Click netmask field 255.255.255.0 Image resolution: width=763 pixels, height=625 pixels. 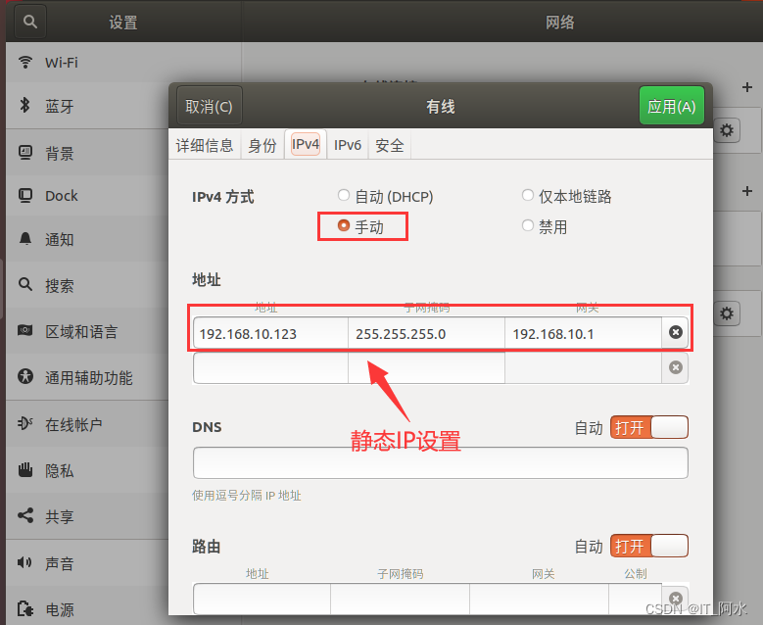point(427,333)
